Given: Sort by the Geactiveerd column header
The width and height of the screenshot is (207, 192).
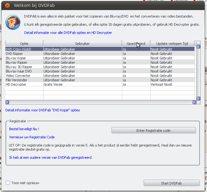Looking at the screenshot, I should [x=136, y=44].
